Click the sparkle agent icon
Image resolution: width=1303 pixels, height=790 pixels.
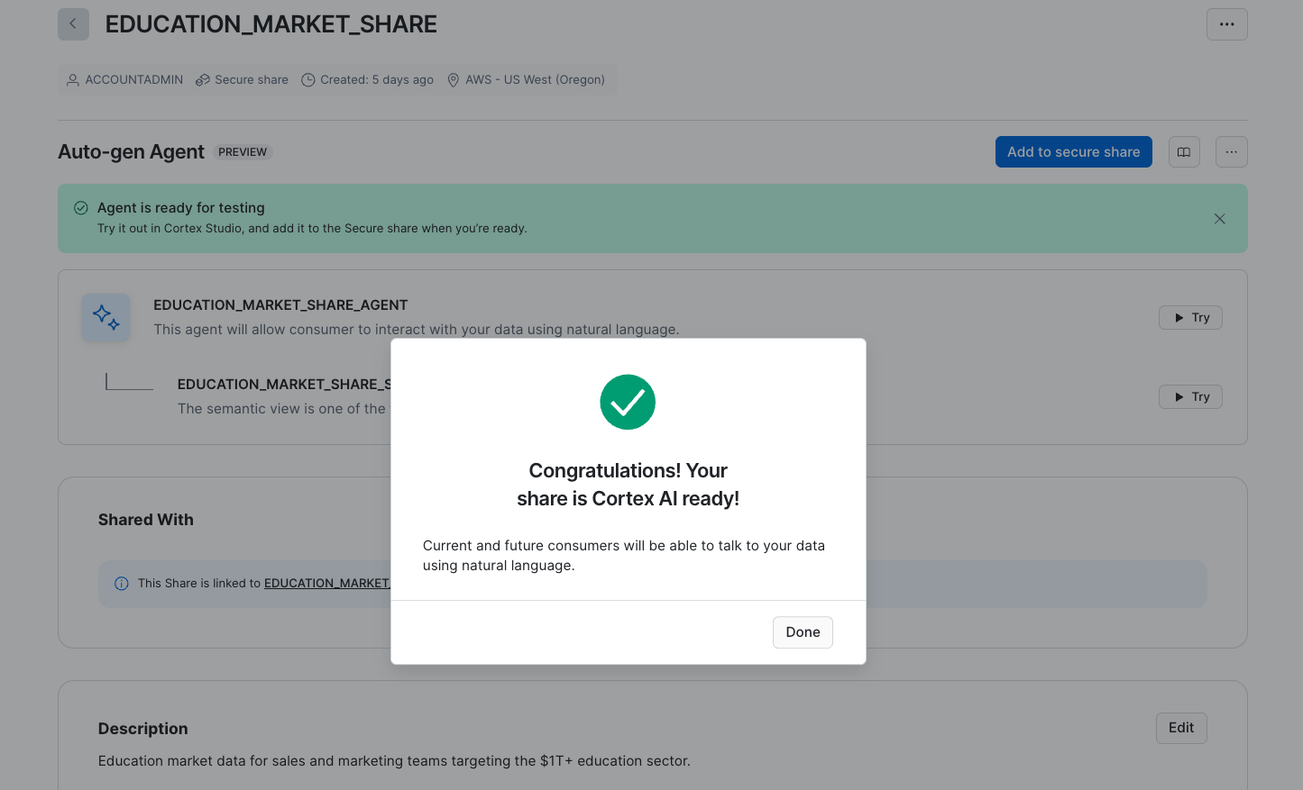click(x=106, y=317)
